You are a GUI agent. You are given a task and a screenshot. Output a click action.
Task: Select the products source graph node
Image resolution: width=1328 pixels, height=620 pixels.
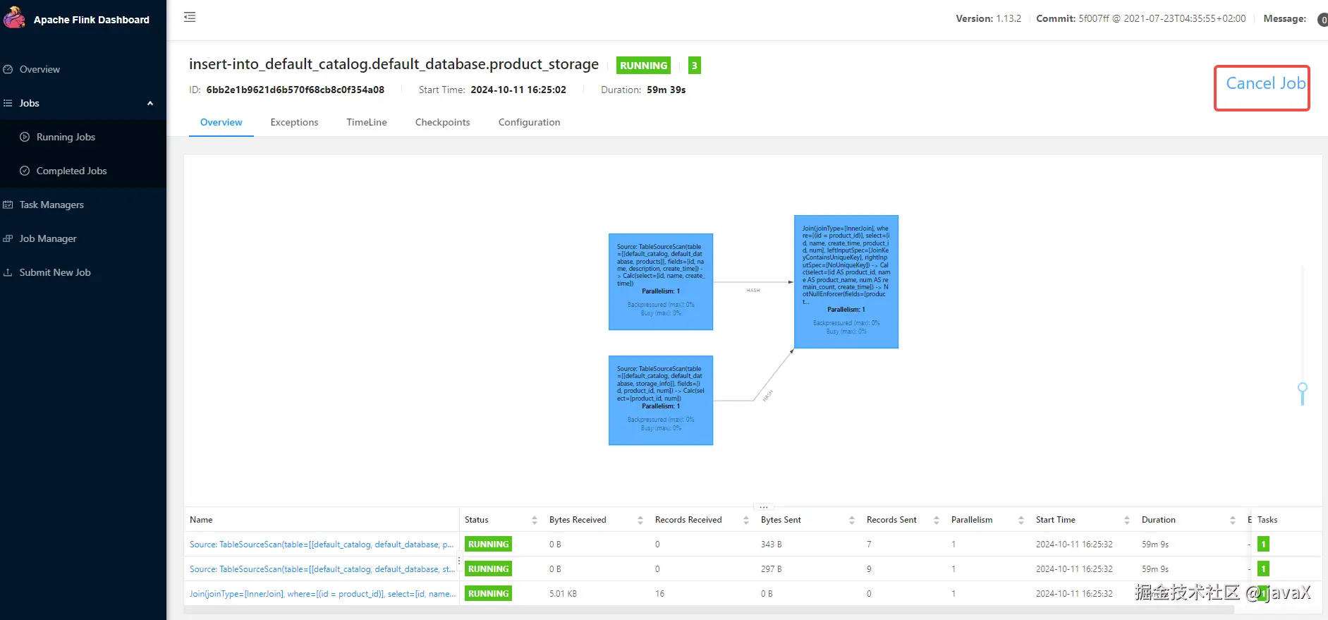[661, 282]
